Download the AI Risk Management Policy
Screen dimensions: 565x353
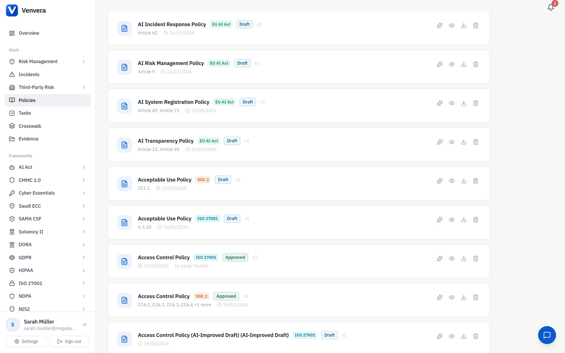coord(464,64)
